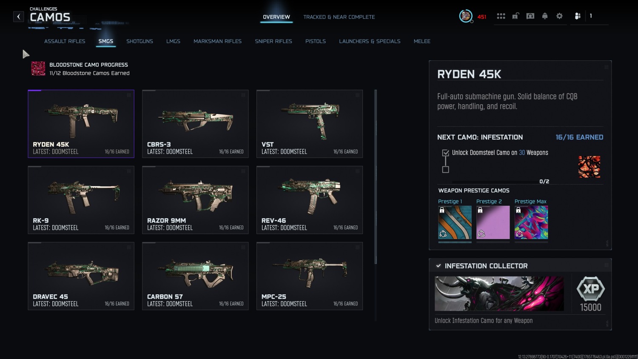The image size is (638, 359).
Task: Click the Infestation Collector title
Action: click(486, 266)
